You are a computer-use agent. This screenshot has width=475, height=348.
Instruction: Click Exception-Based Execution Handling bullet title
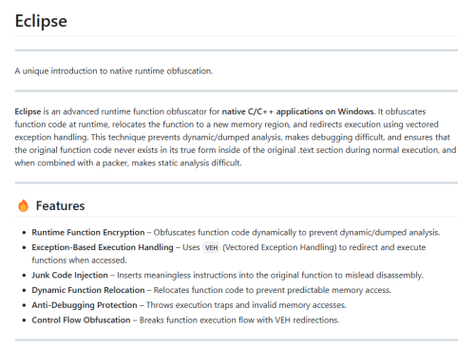click(x=103, y=247)
